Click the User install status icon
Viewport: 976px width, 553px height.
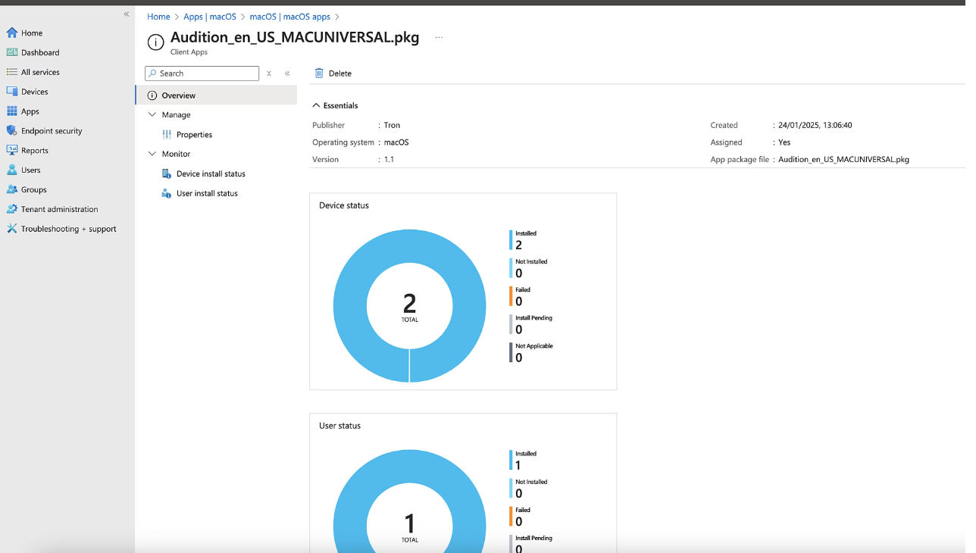point(167,193)
